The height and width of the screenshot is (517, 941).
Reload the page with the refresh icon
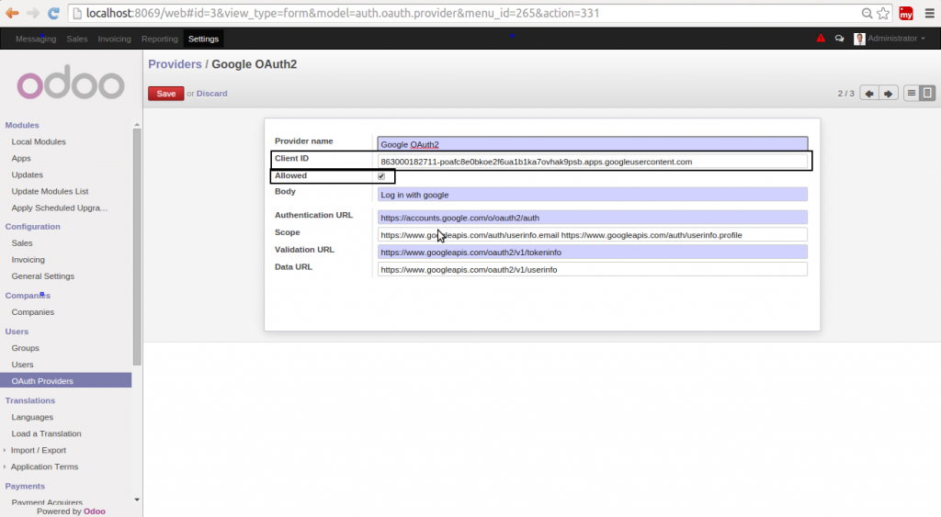[53, 13]
